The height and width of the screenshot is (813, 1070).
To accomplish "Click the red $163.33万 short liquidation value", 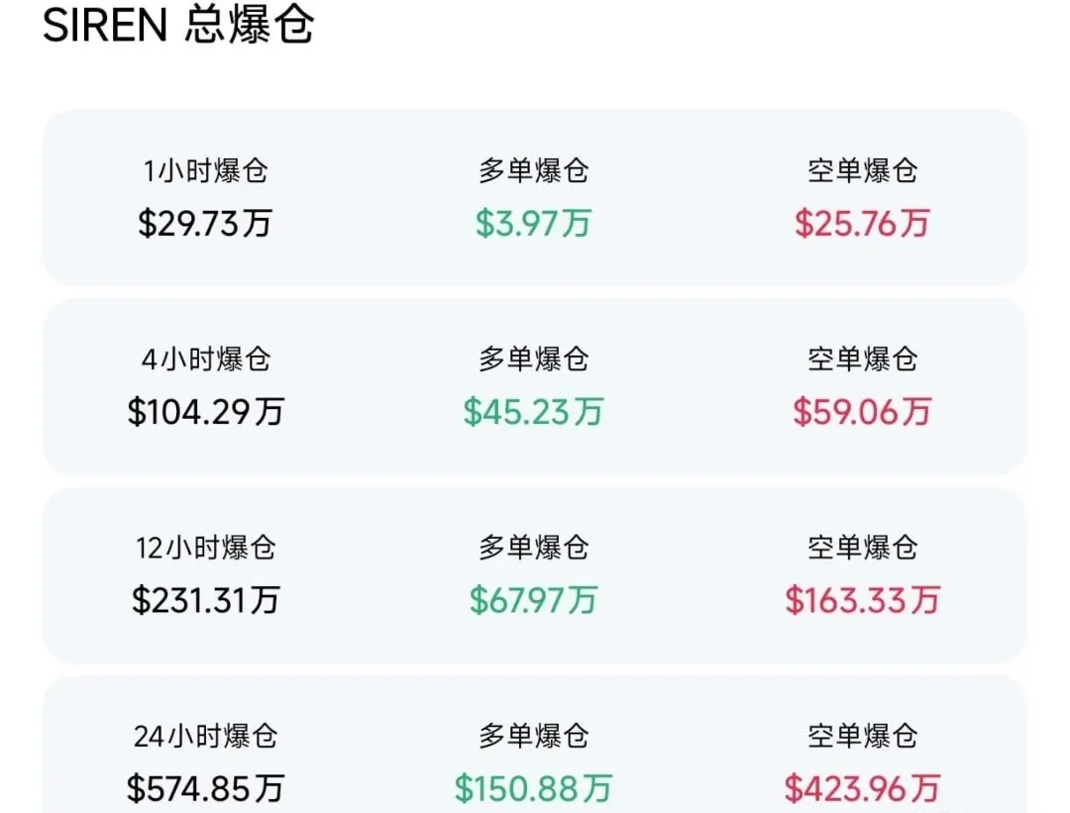I will (863, 600).
